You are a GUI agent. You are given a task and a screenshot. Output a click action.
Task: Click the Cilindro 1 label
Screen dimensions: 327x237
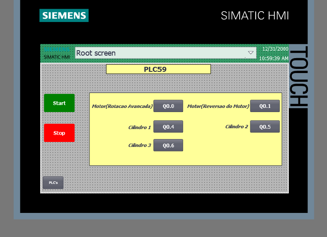pyautogui.click(x=140, y=127)
